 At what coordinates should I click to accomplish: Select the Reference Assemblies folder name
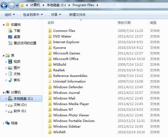(x=70, y=76)
